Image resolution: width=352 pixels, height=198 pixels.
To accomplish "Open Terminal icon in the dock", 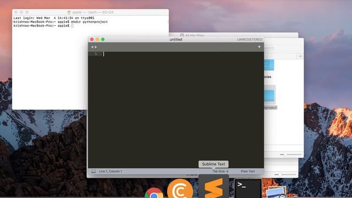I will [248, 188].
